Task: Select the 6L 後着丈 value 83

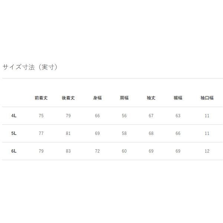Action: click(x=68, y=151)
